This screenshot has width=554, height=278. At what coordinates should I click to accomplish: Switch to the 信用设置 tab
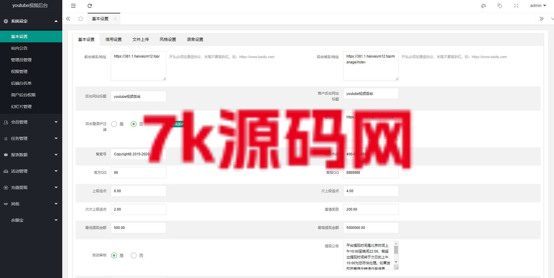(113, 39)
